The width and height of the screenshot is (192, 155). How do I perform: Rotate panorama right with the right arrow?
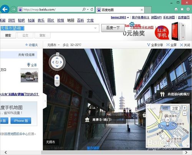61,62
